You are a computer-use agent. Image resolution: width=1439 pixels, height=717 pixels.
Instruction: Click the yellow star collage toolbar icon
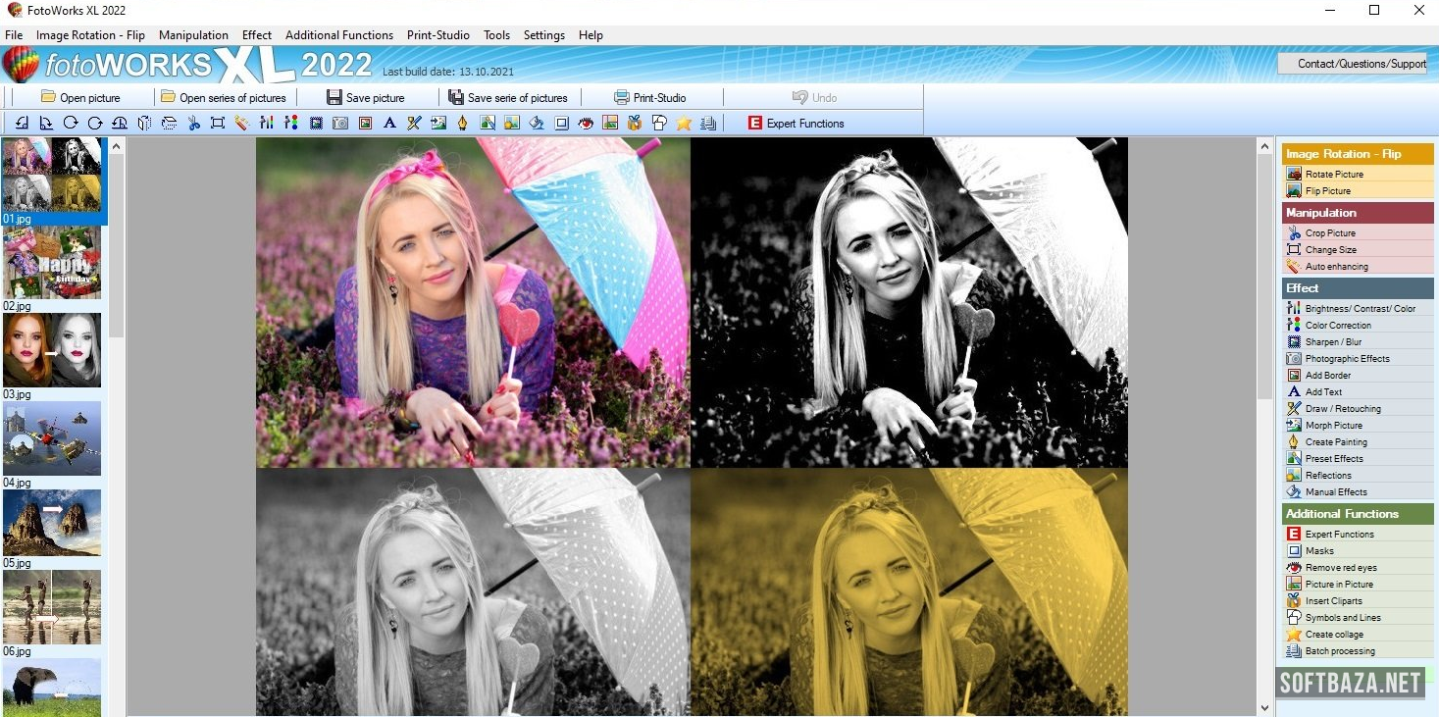pos(684,124)
